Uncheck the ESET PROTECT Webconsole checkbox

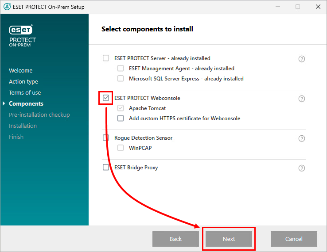point(106,98)
